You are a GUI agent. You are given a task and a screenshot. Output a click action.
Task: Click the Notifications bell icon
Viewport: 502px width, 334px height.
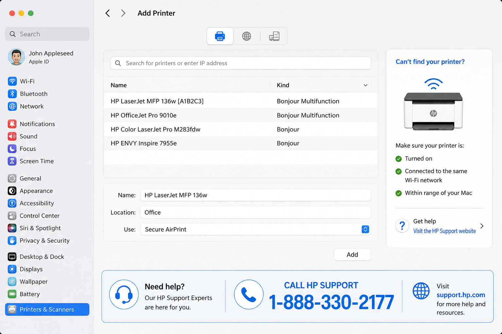12,124
